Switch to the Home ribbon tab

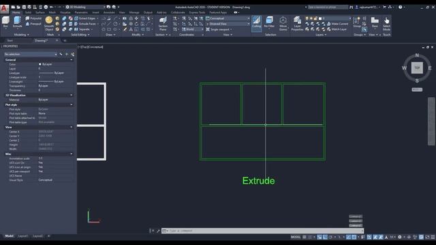(16, 12)
